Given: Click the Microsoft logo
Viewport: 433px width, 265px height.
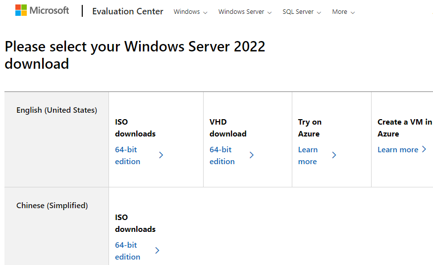Looking at the screenshot, I should pyautogui.click(x=42, y=10).
